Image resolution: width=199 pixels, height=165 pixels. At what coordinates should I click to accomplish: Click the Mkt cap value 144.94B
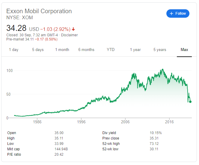[x=59, y=149]
